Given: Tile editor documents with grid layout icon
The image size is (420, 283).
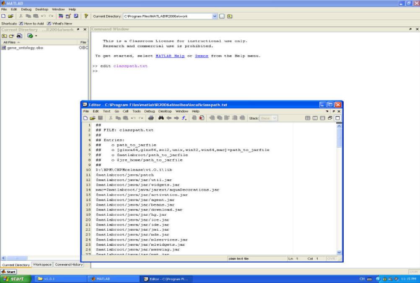Looking at the screenshot, I should (308, 118).
